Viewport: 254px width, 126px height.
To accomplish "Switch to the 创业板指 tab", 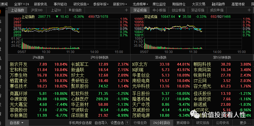I will pos(178,10).
